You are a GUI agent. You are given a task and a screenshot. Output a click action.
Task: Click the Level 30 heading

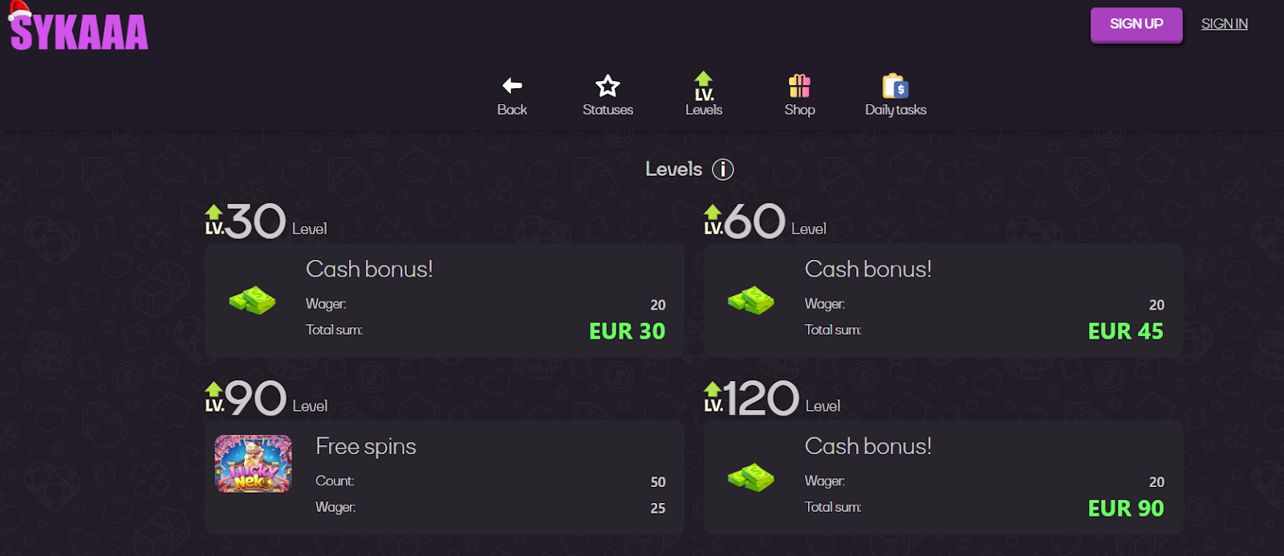click(x=266, y=221)
